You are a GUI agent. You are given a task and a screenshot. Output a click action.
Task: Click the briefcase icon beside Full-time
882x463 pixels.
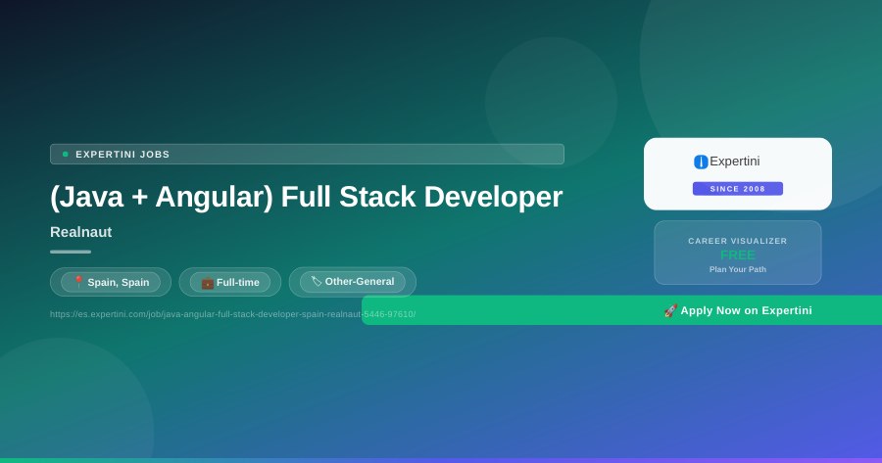pyautogui.click(x=208, y=283)
